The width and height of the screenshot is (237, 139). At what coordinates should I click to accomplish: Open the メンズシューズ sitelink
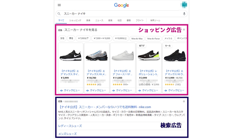point(67,134)
